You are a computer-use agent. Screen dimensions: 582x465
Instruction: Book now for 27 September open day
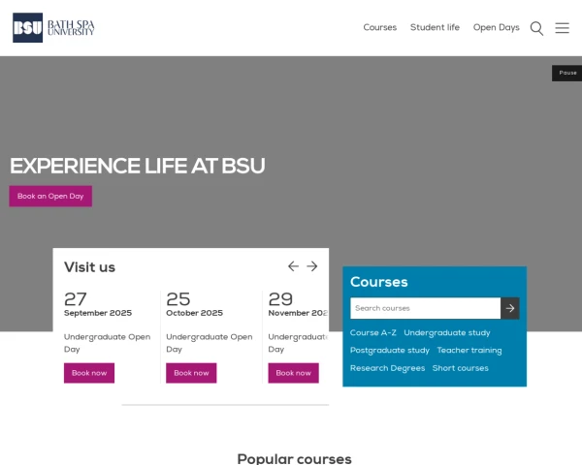click(x=89, y=373)
